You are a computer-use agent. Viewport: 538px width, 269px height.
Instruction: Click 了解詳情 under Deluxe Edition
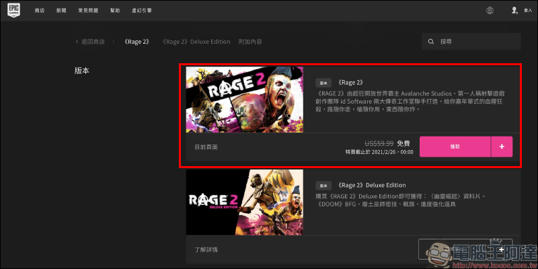click(x=206, y=249)
